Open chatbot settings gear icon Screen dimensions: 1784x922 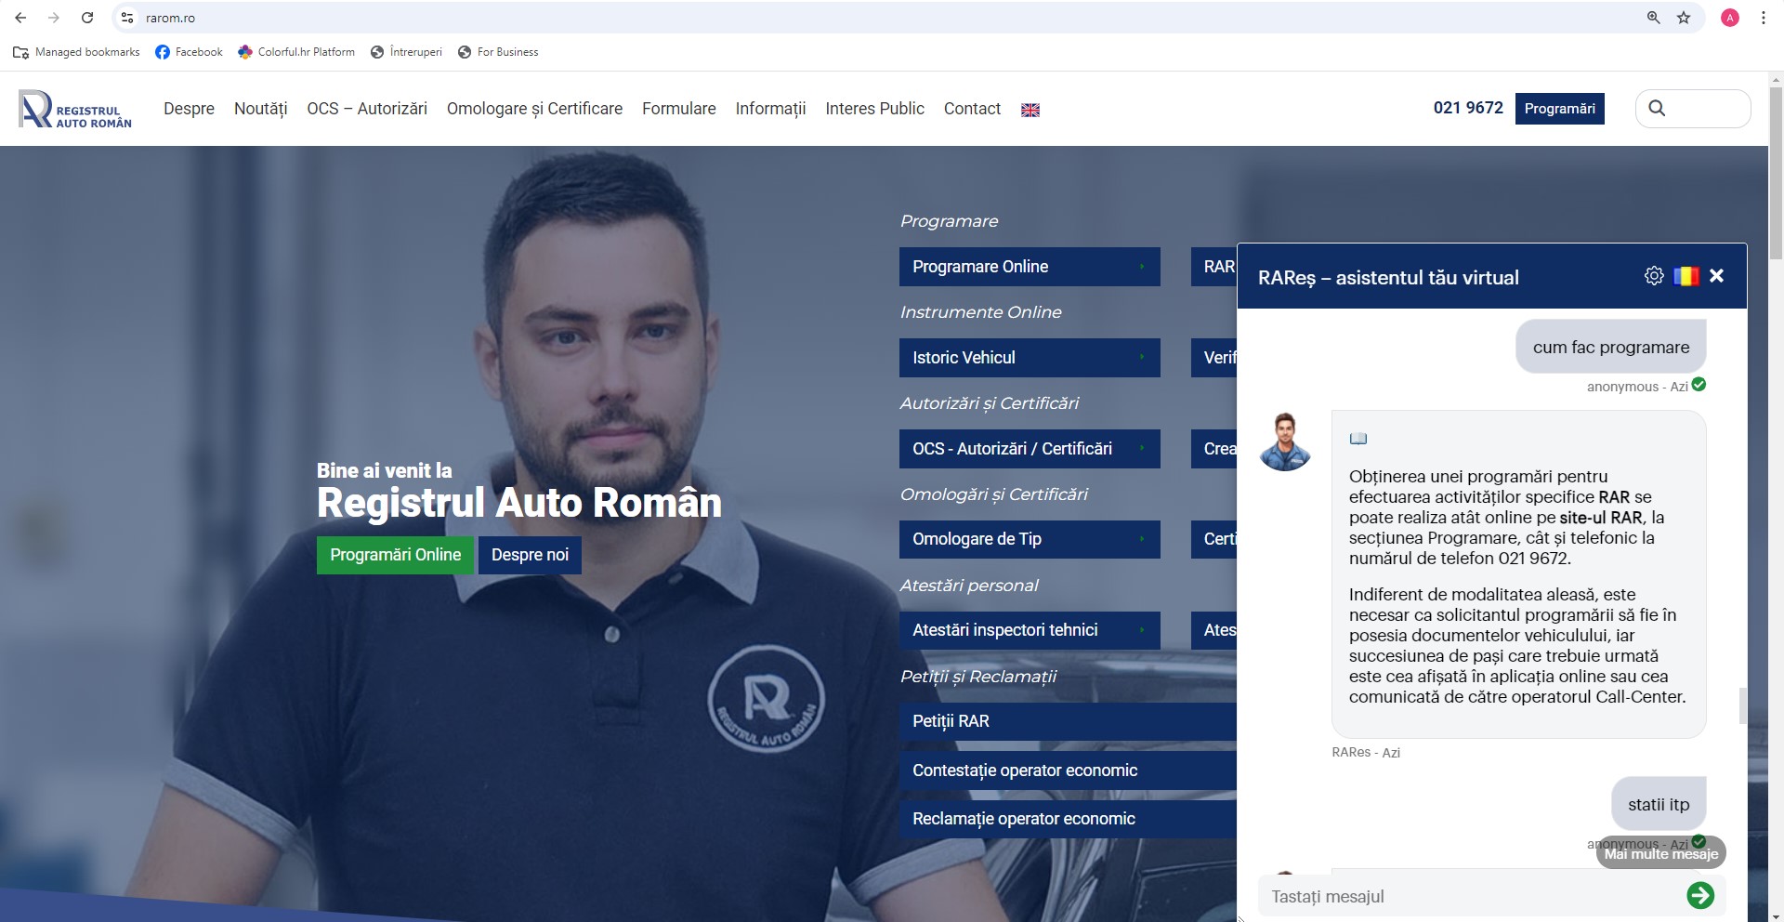pos(1654,276)
